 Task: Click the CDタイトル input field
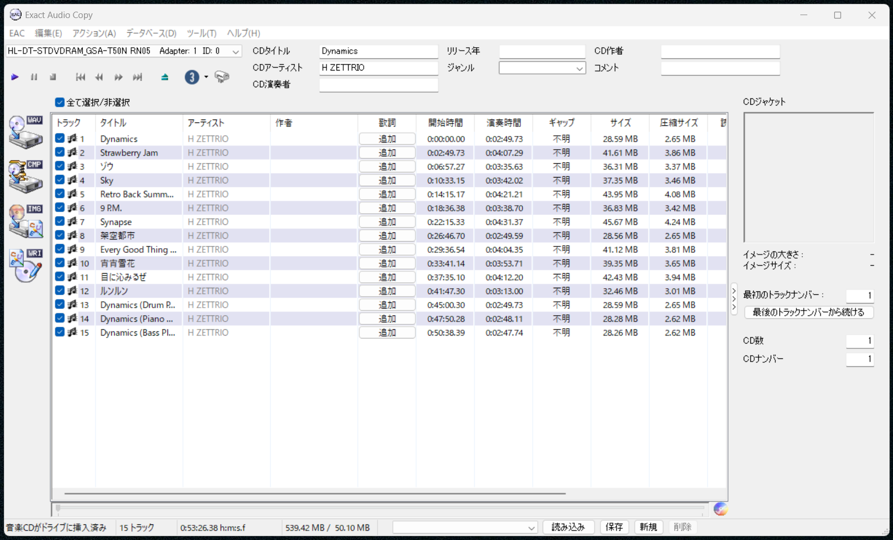point(378,51)
